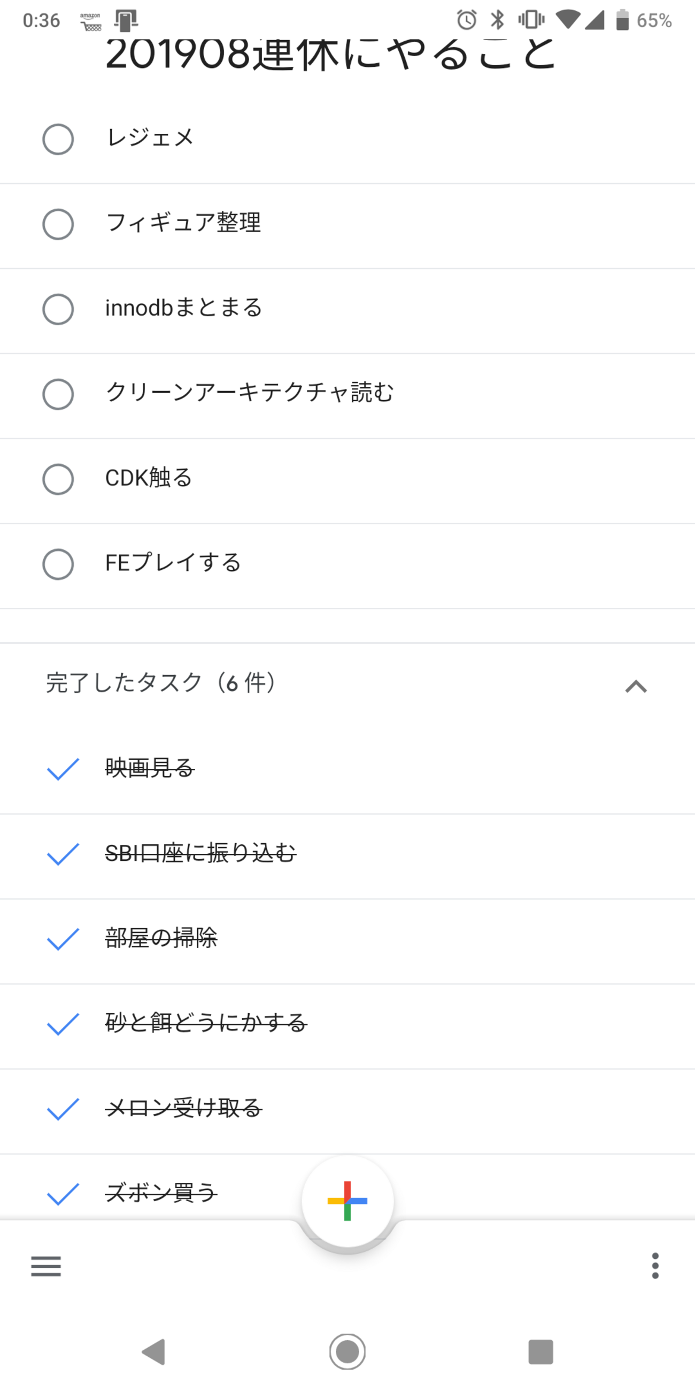The image size is (695, 1391).
Task: Open completed task SBI口座に振り込む
Action: (200, 854)
